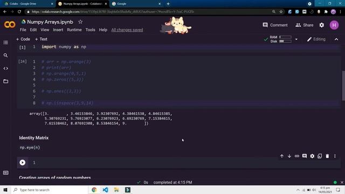Open Colab settings gear
This screenshot has height=194, width=345.
point(322,25)
